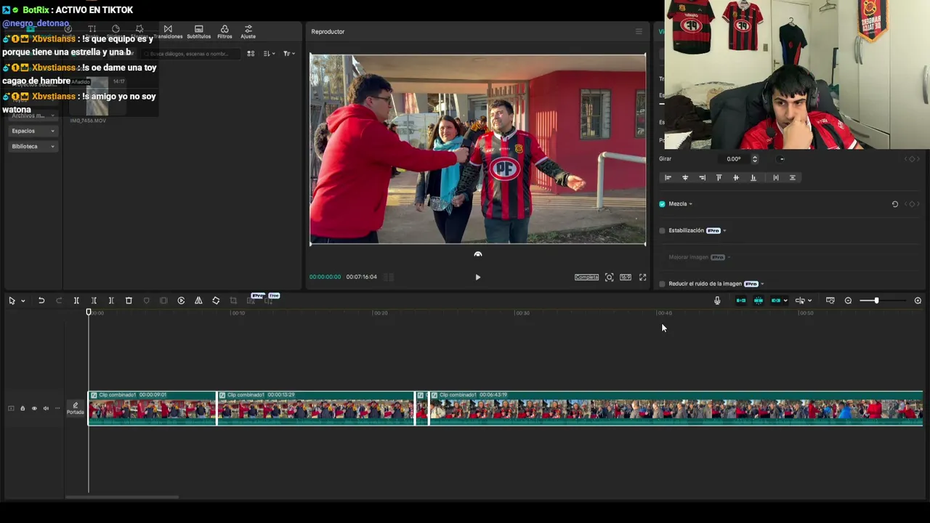Click the rotate keyframe tool icon

pos(216,301)
